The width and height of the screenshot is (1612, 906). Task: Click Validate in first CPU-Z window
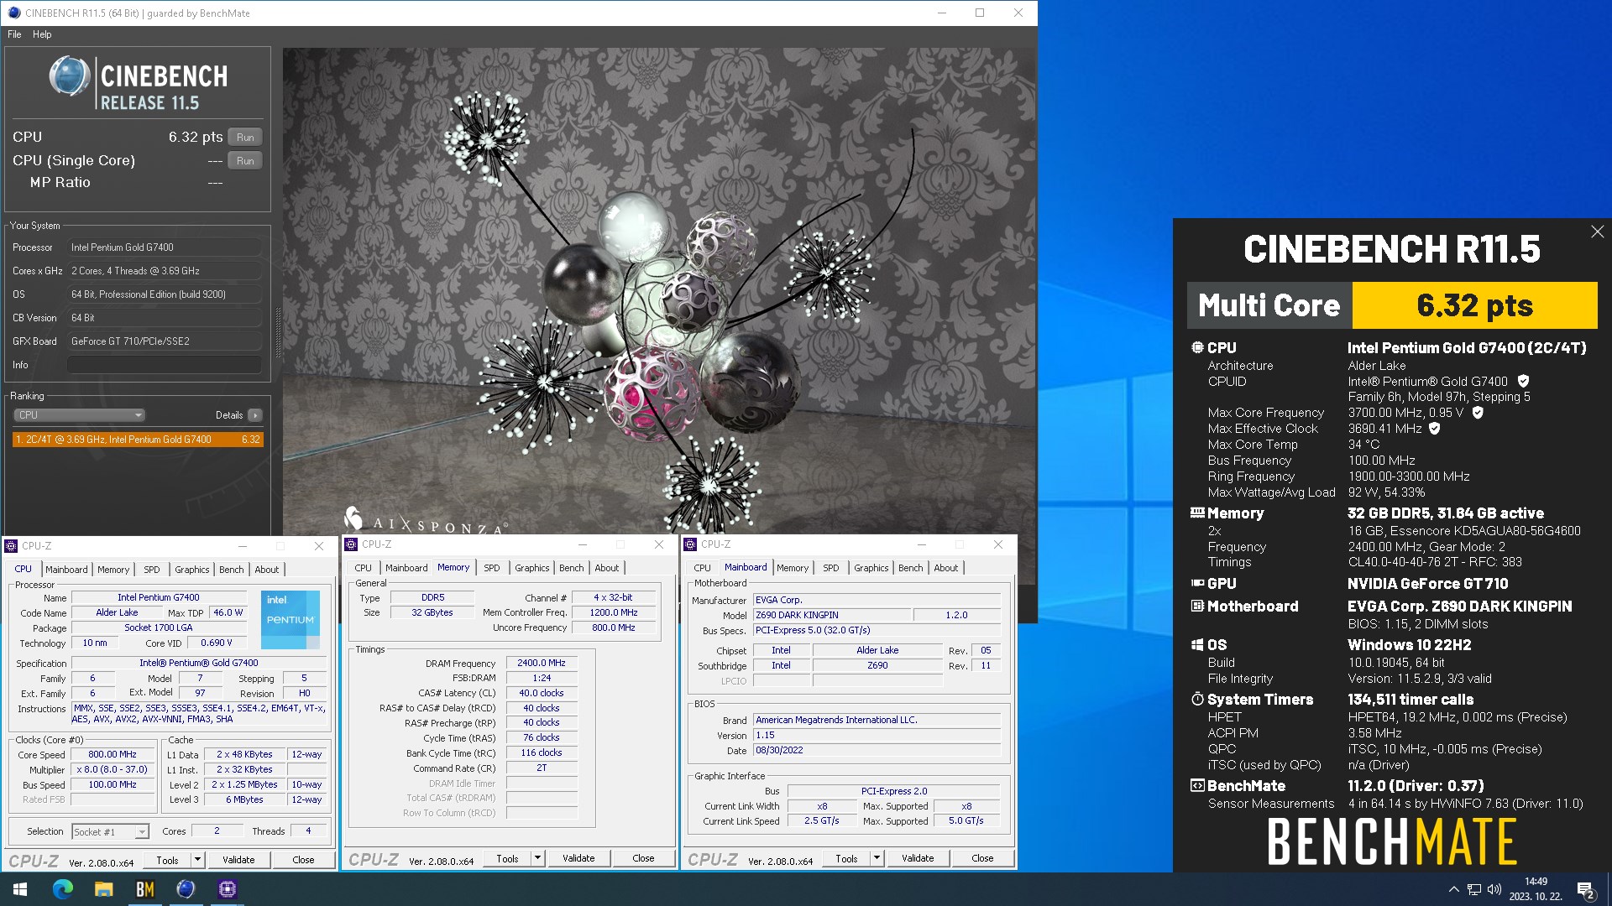click(x=238, y=860)
